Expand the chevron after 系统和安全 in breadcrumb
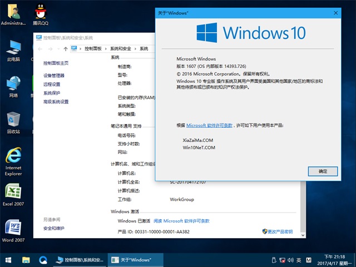 pyautogui.click(x=136, y=49)
